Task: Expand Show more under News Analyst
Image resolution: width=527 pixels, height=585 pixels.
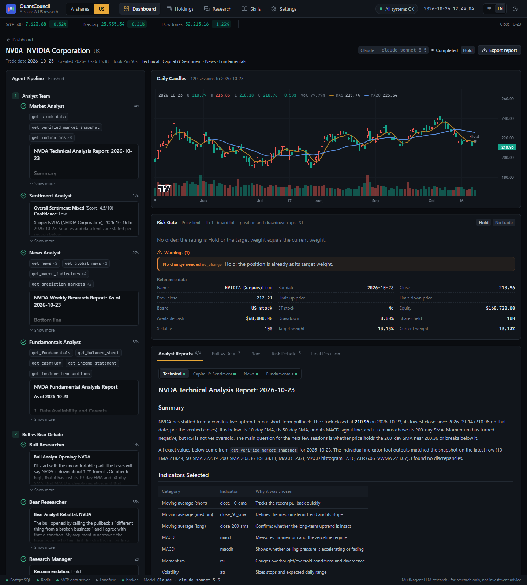Action: (42, 330)
